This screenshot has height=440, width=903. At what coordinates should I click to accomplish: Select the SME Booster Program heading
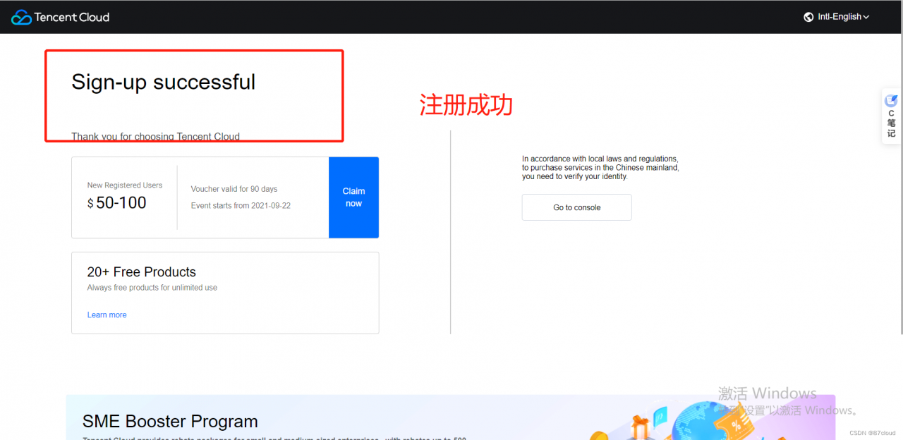170,421
